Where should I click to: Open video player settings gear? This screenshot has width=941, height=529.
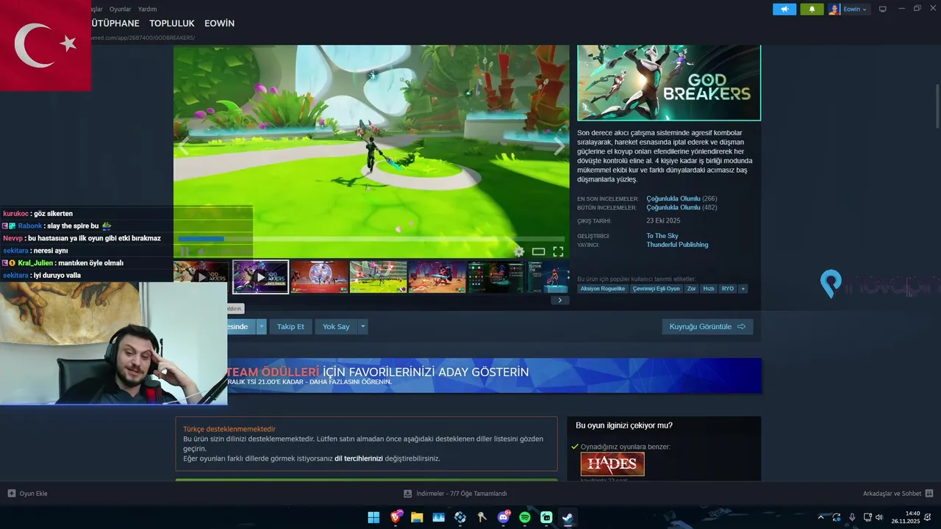coord(519,251)
